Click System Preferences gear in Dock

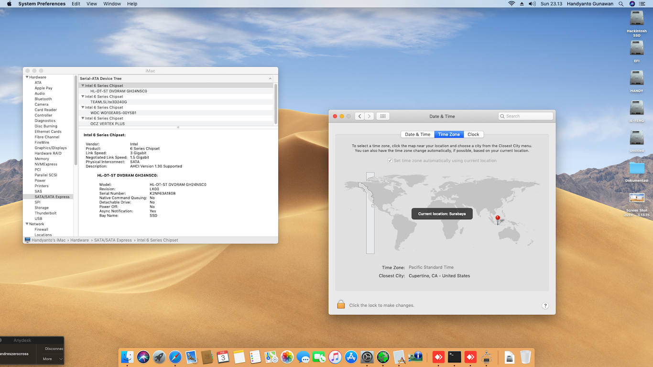pyautogui.click(x=367, y=356)
